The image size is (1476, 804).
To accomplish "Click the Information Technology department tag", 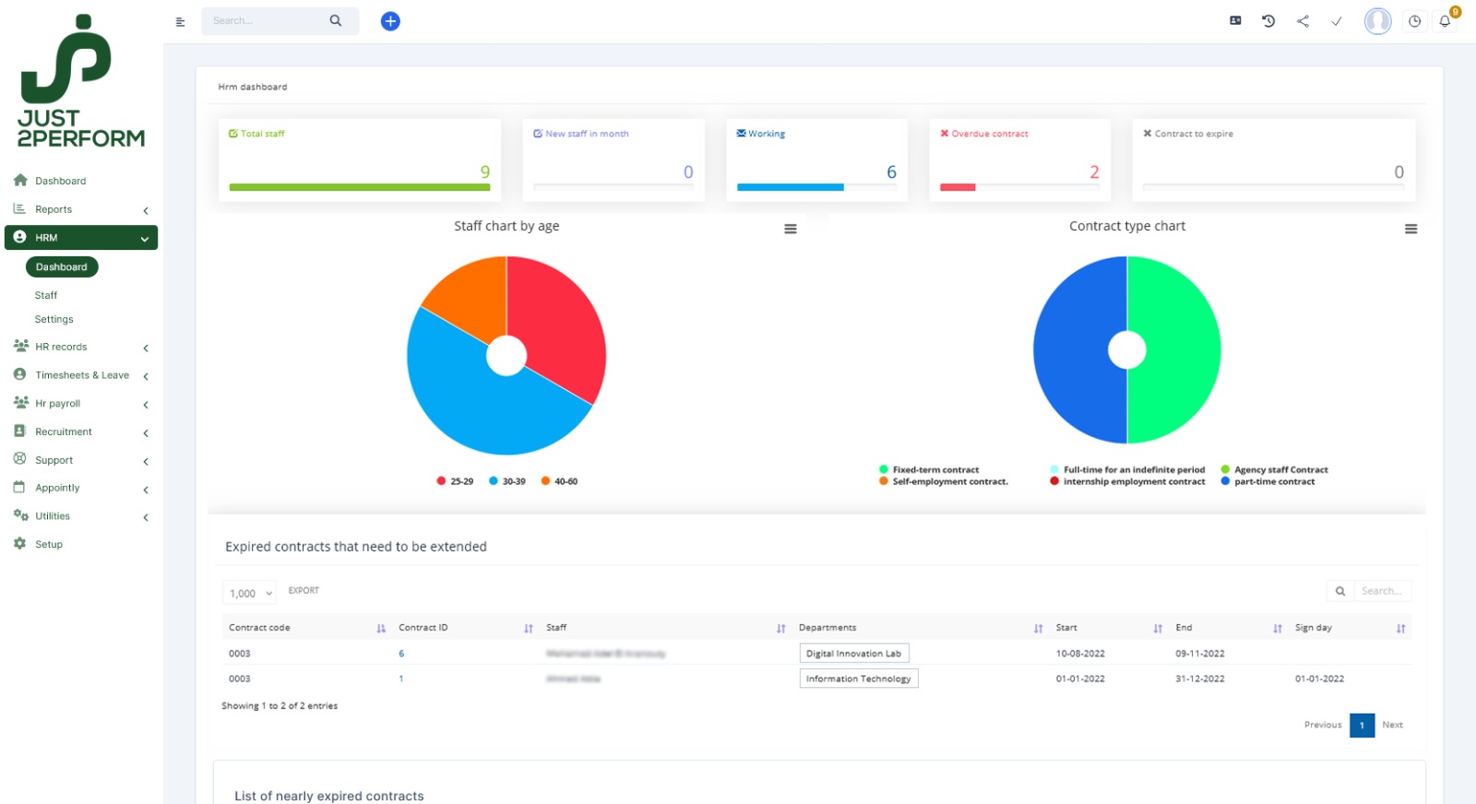I will click(859, 679).
